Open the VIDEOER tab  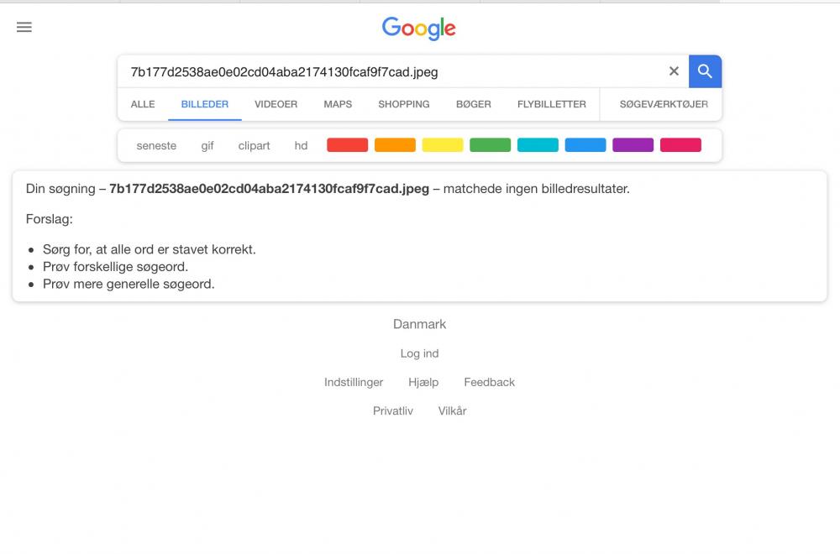click(276, 104)
